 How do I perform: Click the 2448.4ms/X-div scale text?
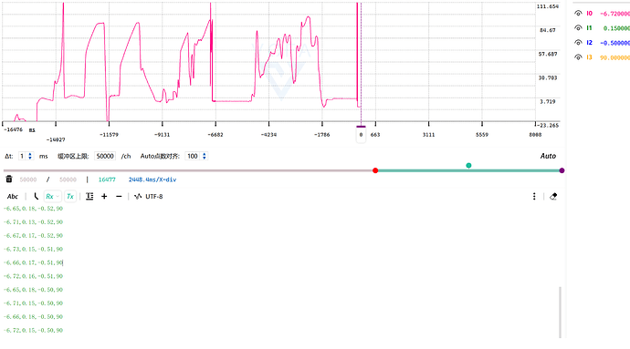tap(152, 180)
